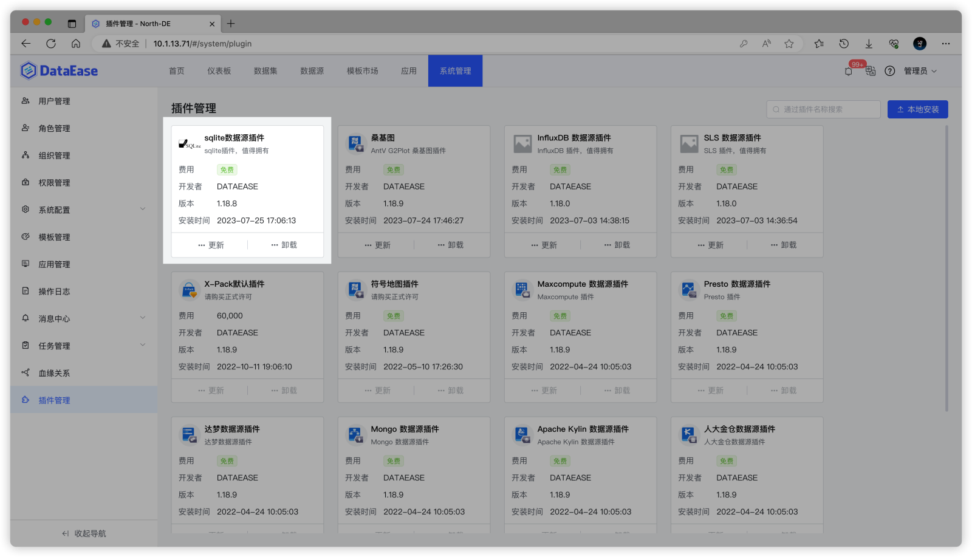Update the SLS 数据源插件
The image size is (972, 557).
tap(710, 245)
